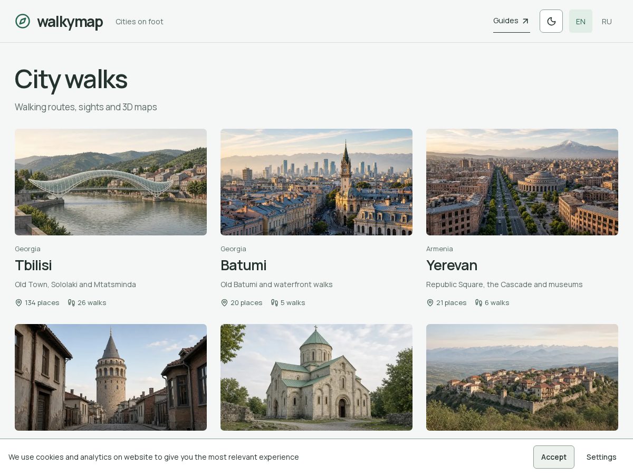
Task: Click the 'City walks' heading
Action: click(71, 79)
